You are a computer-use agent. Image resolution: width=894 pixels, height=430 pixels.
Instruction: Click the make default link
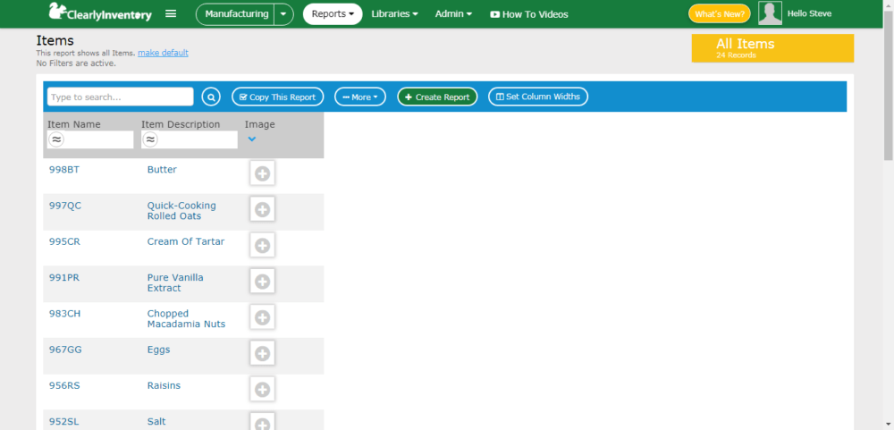coord(163,53)
